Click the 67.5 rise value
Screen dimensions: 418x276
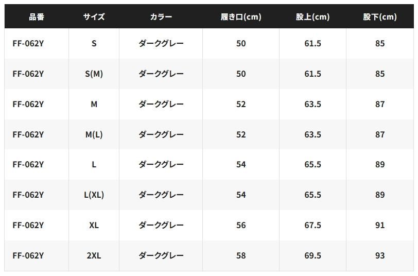point(312,226)
